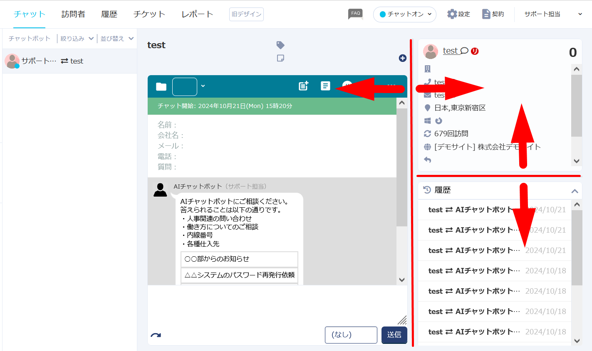This screenshot has width=592, height=351.
Task: Collapse the 履歴 history panel
Action: (x=575, y=191)
